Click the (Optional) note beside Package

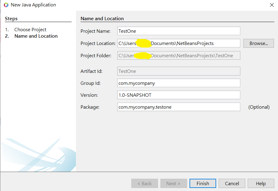pos(259,107)
